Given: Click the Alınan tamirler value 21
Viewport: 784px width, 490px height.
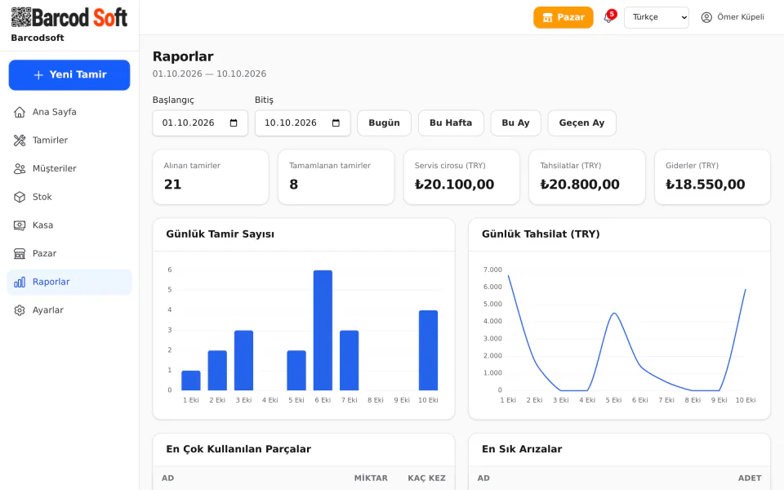Looking at the screenshot, I should click(172, 185).
